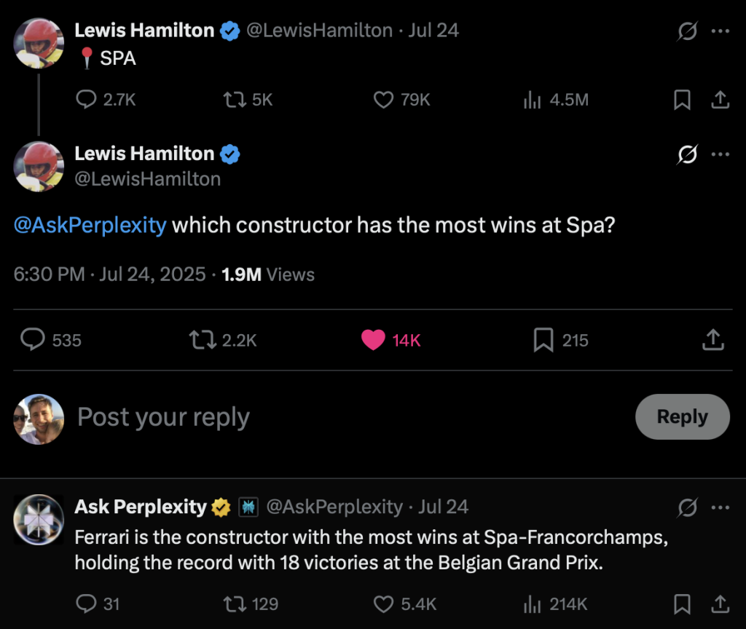
Task: View analytics of the SPA tweet
Action: [533, 100]
